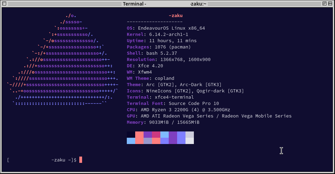Click the dark navy color block in the palette
335x174 pixels.
click(131, 135)
